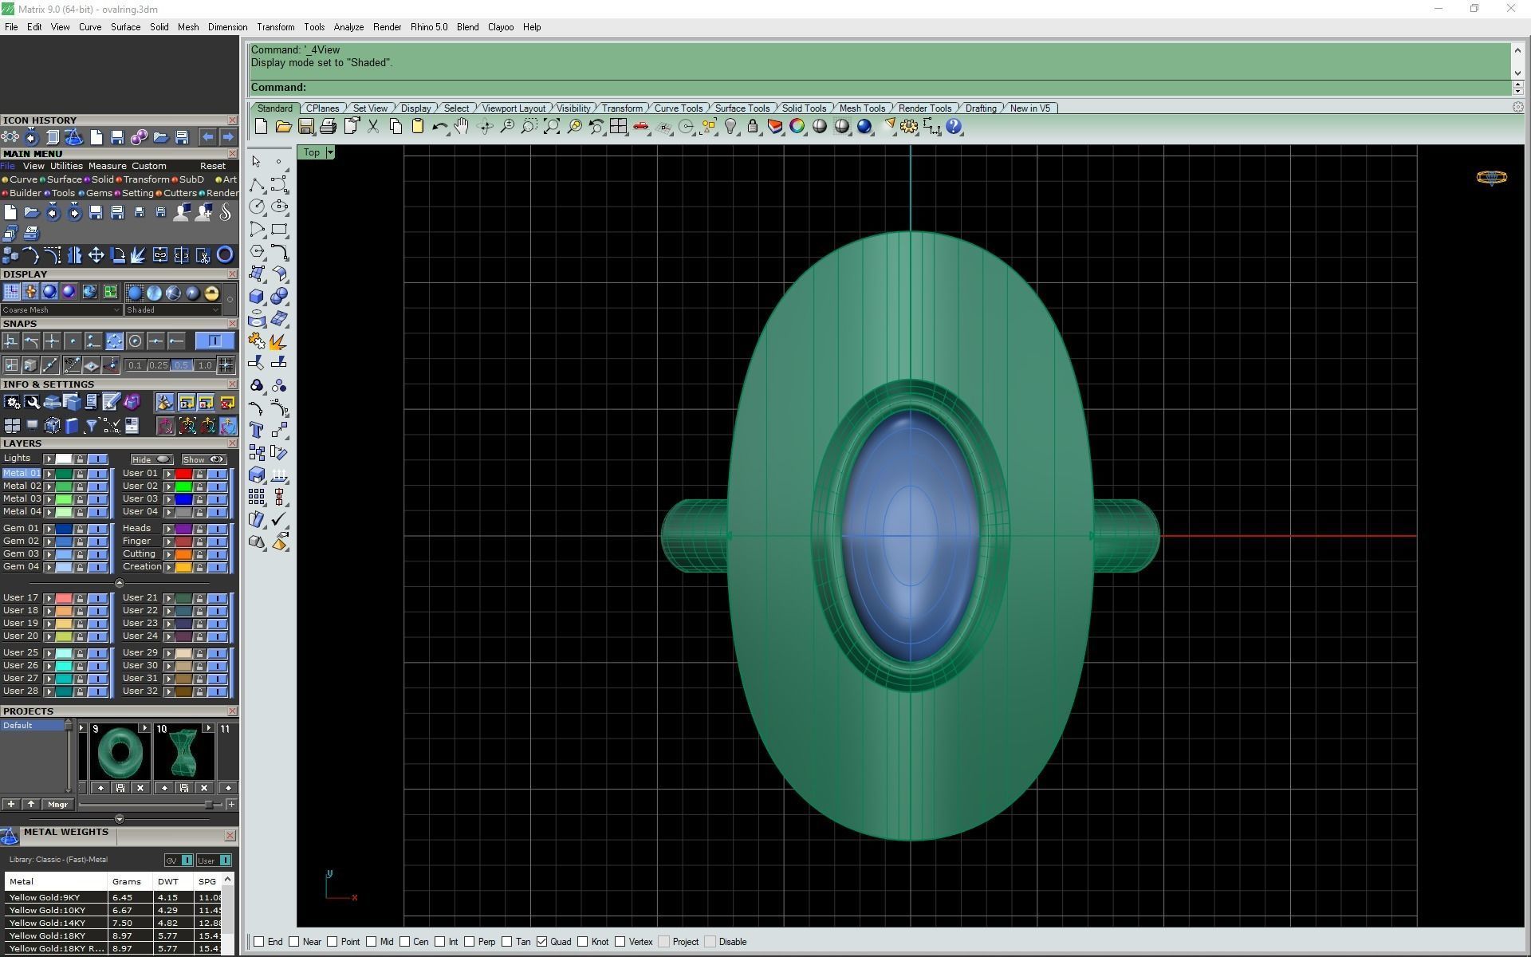Click the Array grid tool icon
Screen dimensions: 1531x957
tap(257, 497)
